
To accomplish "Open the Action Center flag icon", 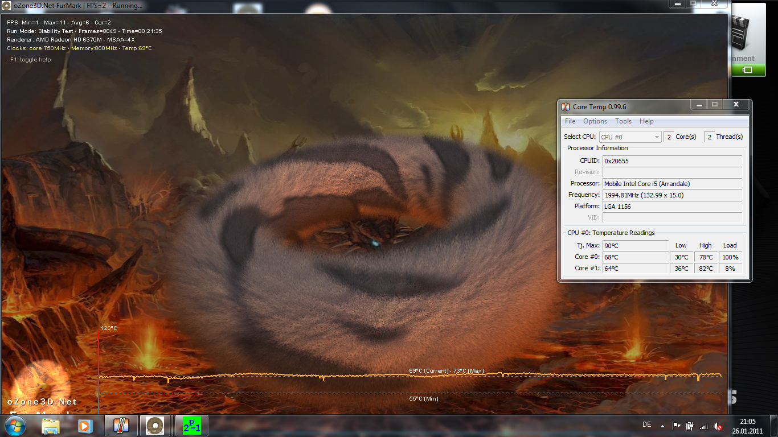I will [x=676, y=426].
